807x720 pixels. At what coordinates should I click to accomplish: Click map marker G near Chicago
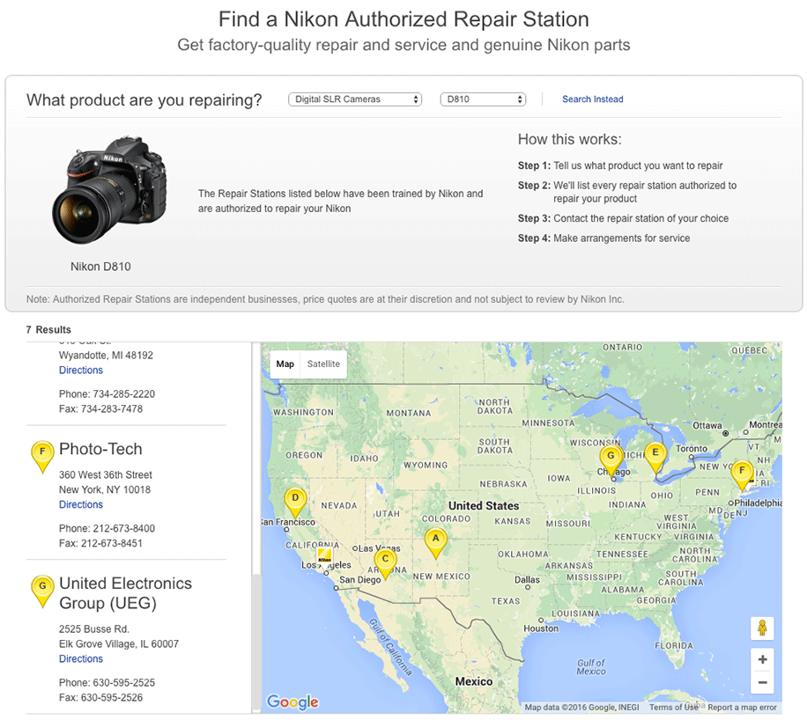click(610, 459)
